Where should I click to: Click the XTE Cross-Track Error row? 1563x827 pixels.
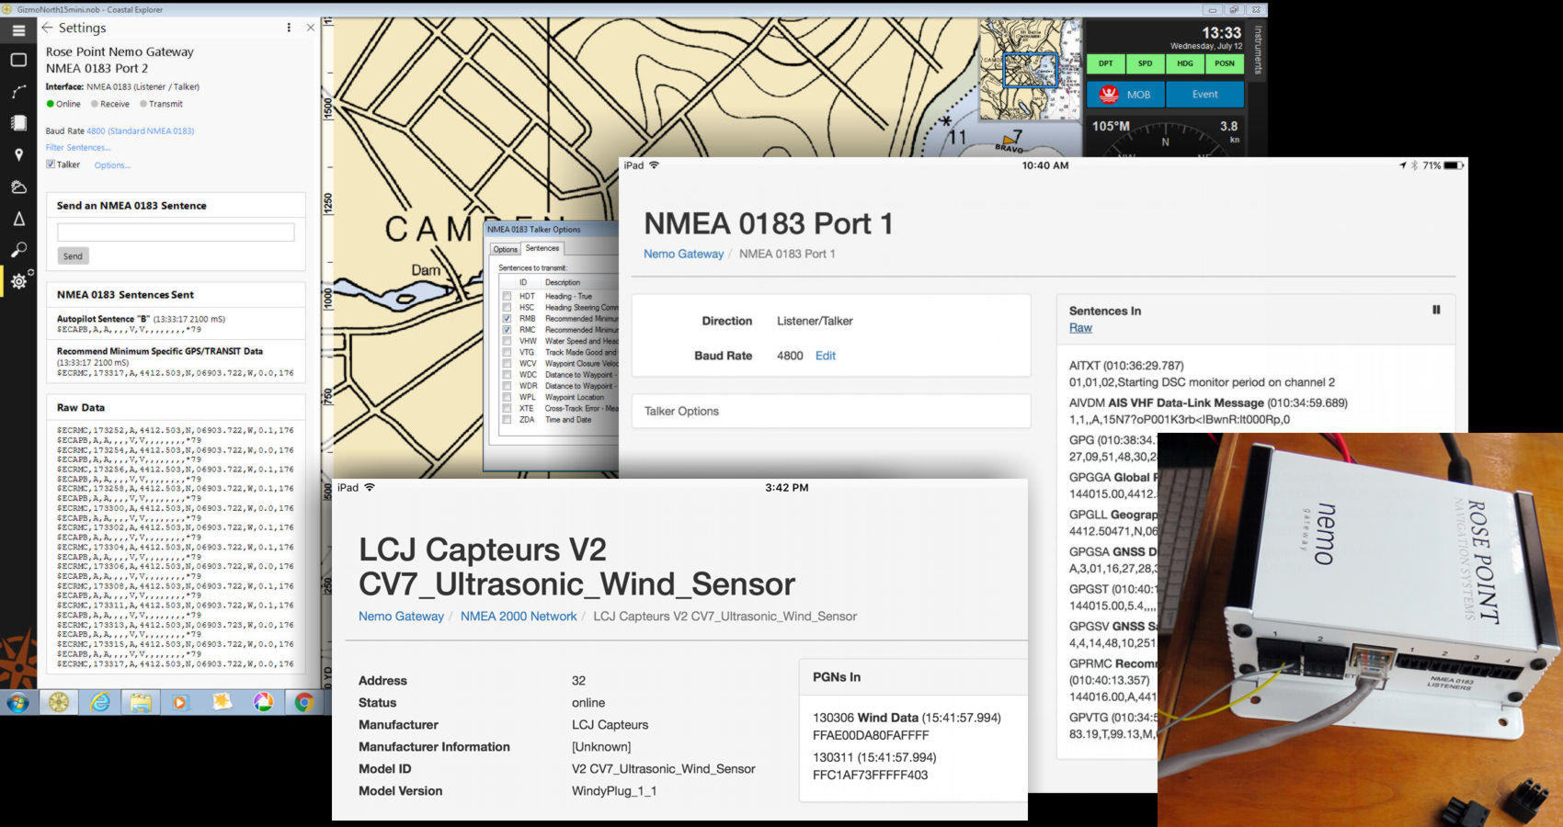point(558,408)
